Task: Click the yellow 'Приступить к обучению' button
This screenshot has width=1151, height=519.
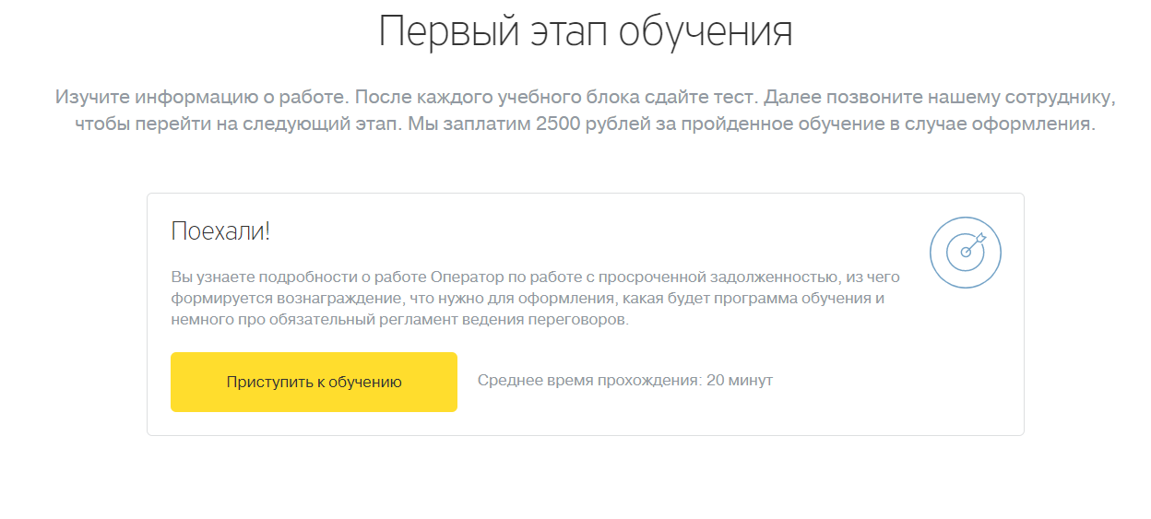Action: click(x=314, y=382)
